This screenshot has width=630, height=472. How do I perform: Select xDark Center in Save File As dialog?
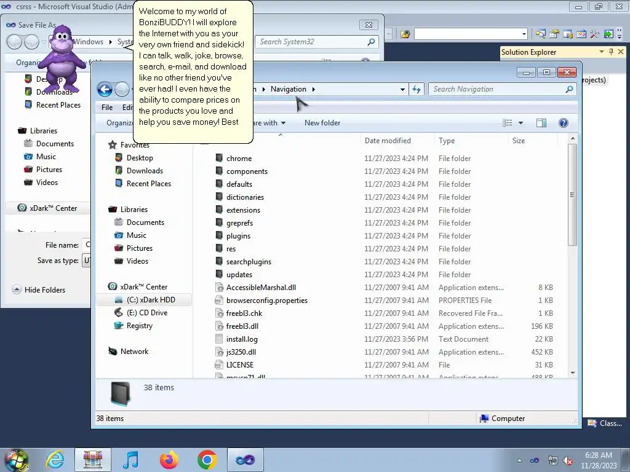[47, 208]
